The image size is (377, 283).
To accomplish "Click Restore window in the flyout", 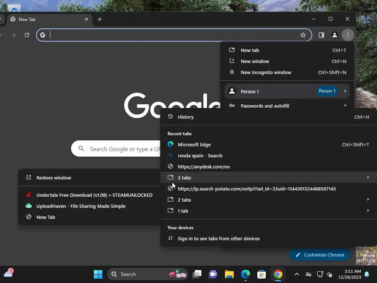I will point(89,178).
